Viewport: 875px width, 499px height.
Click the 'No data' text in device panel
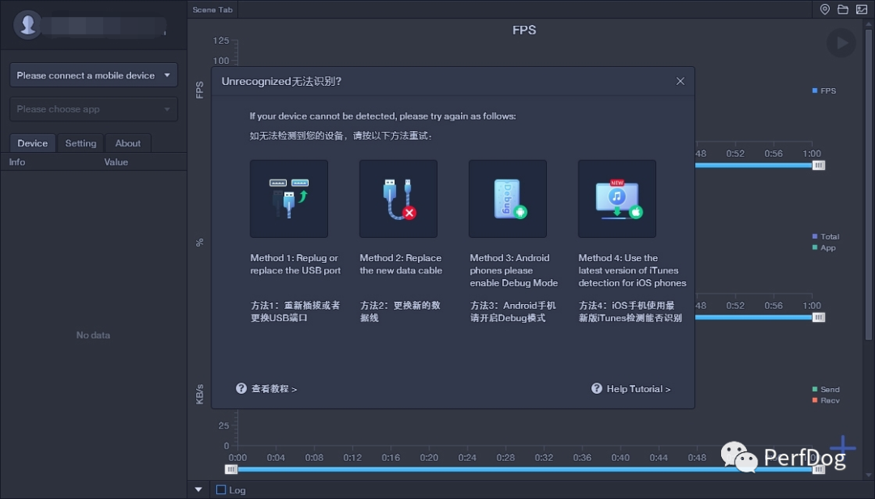pyautogui.click(x=93, y=336)
